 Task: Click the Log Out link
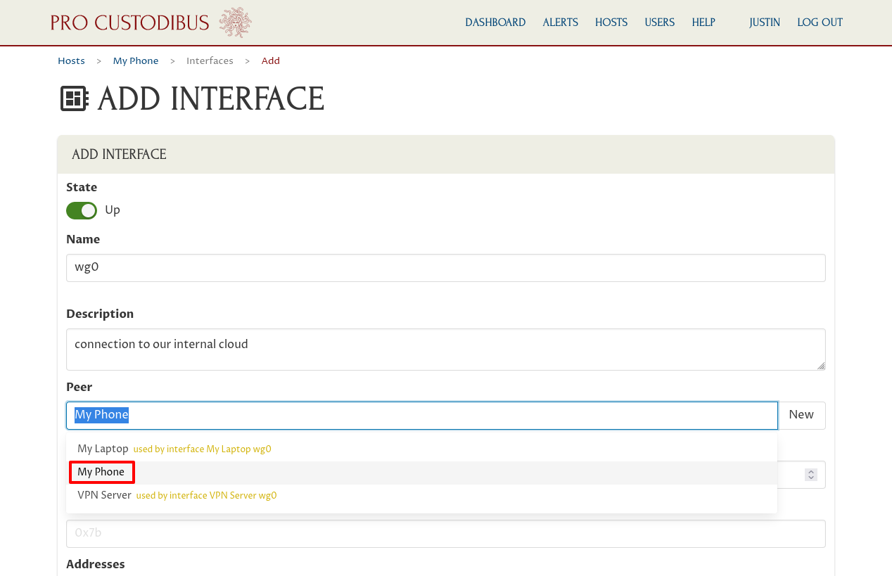coord(820,23)
